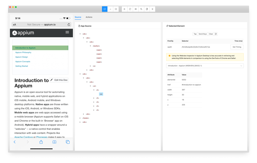Open the appium hamburger menu
This screenshot has width=257, height=163.
tap(67, 32)
